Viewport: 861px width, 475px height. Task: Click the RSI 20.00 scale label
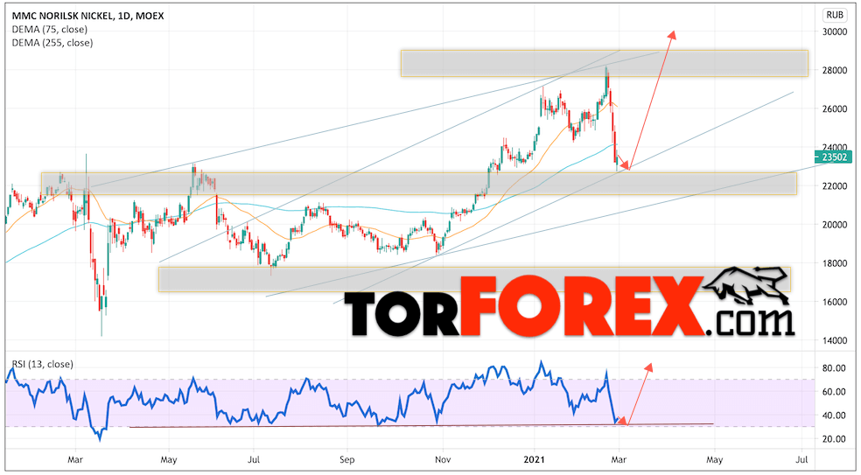[834, 439]
